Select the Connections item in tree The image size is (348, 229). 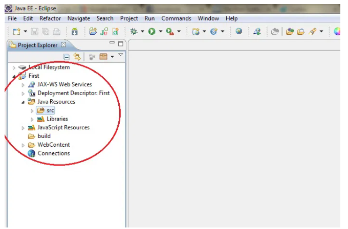tap(53, 153)
